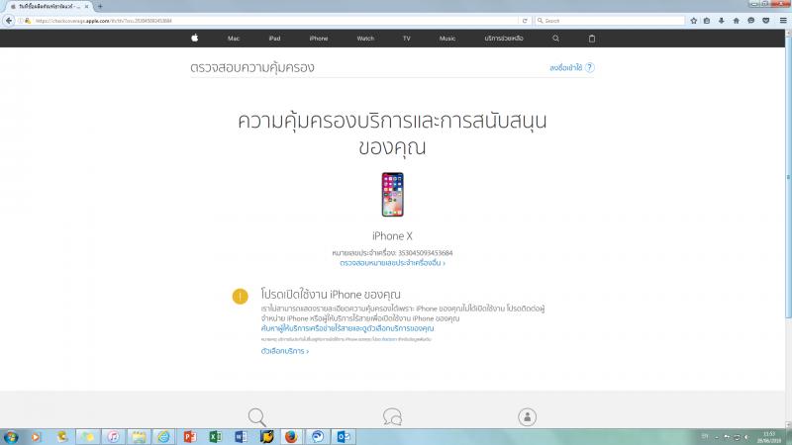Open Outlook from the taskbar
Image resolution: width=792 pixels, height=445 pixels.
pyautogui.click(x=343, y=437)
